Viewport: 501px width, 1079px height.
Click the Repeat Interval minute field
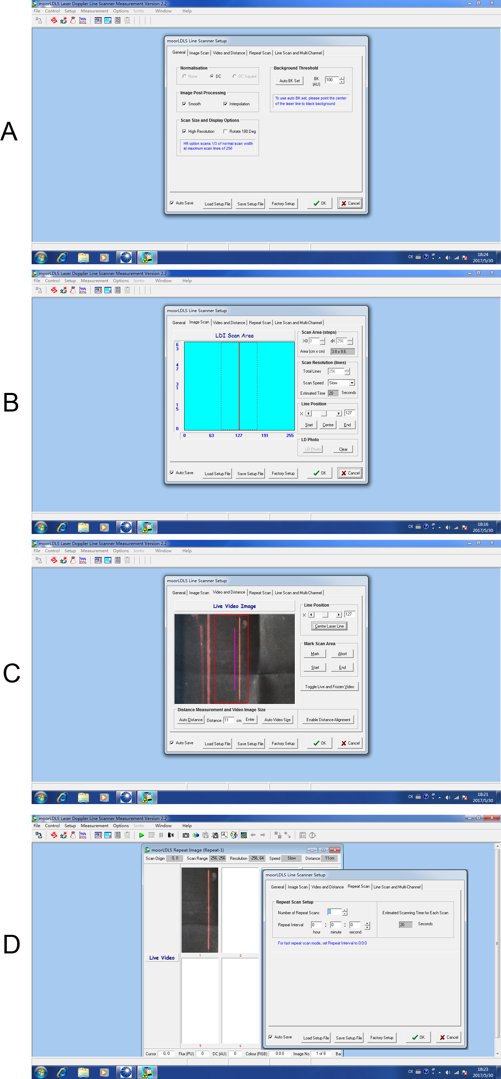click(x=336, y=925)
